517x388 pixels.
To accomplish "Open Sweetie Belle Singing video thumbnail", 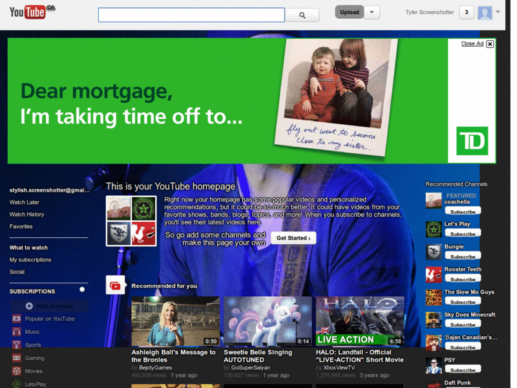I will click(x=268, y=321).
